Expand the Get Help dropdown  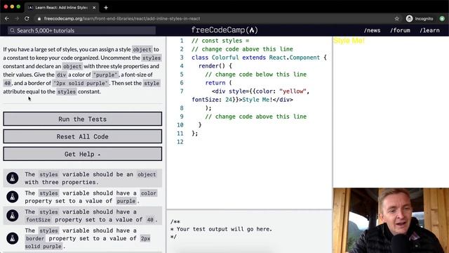point(83,154)
